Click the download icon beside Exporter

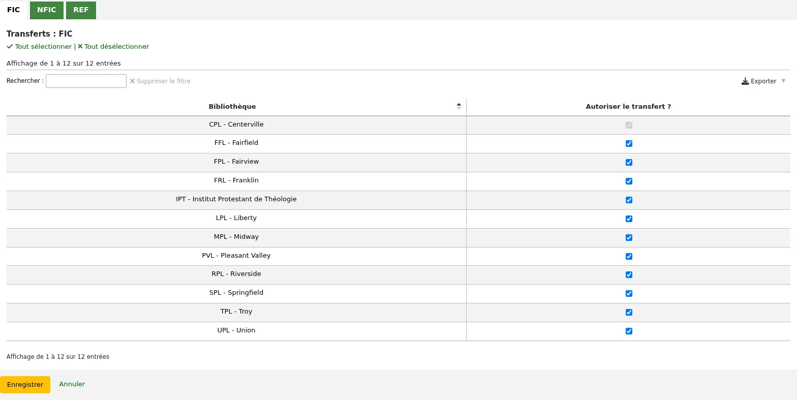click(745, 81)
